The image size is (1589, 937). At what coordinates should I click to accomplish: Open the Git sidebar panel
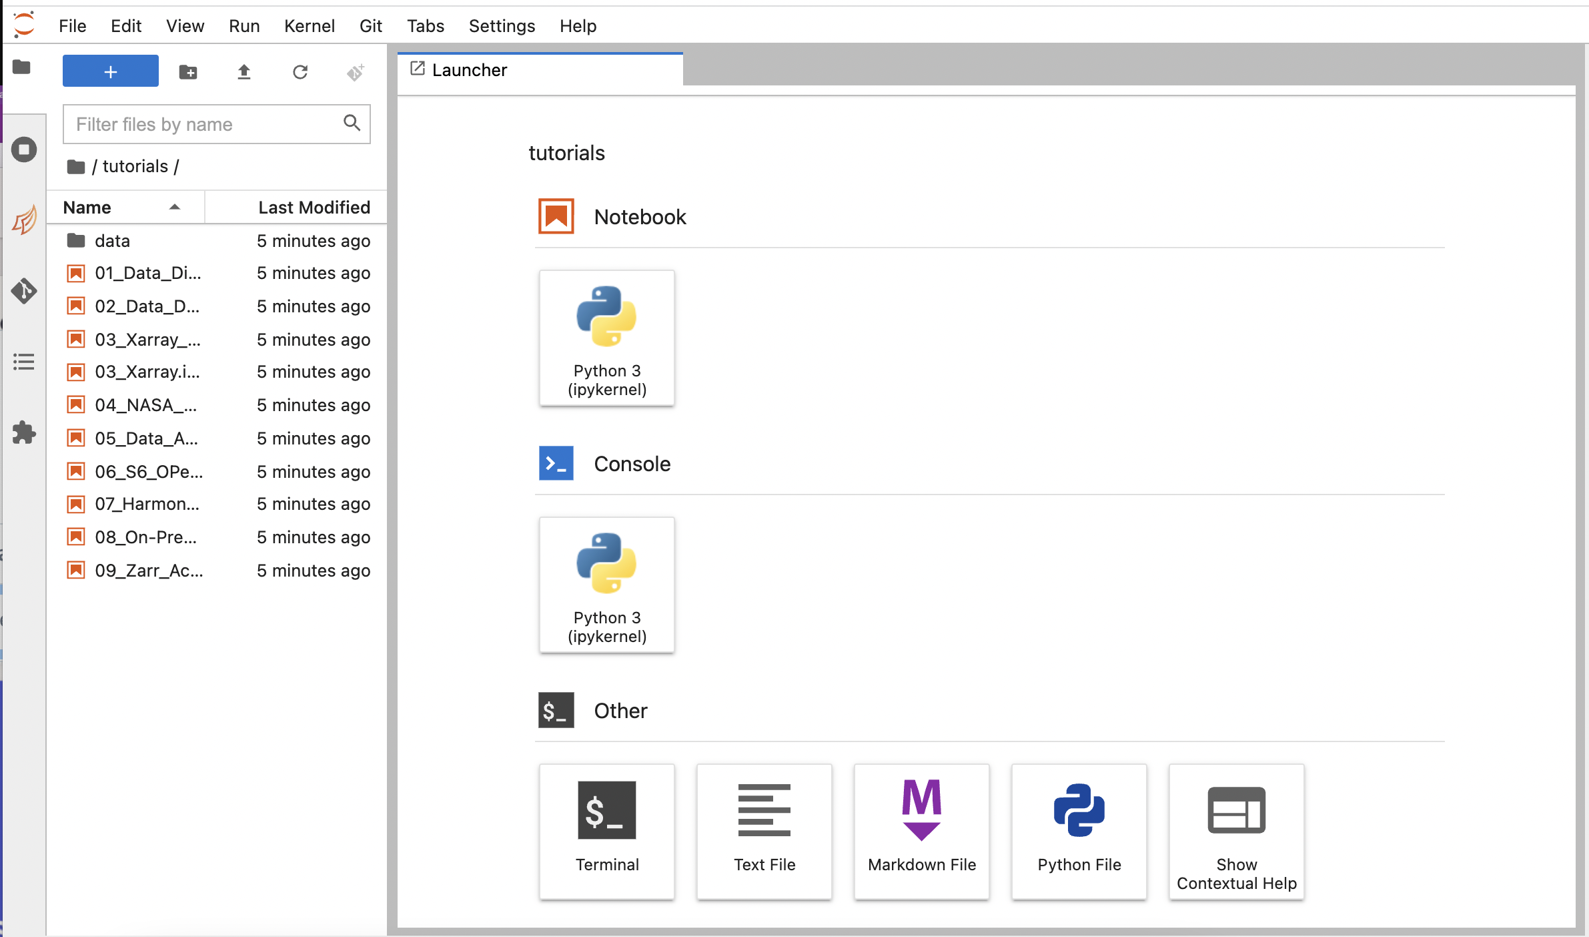pos(24,291)
